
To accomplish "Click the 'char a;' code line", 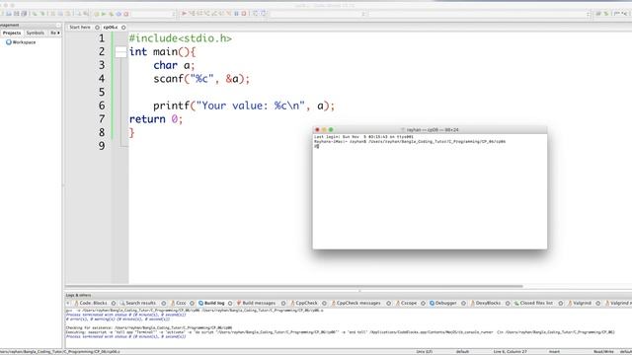I will [174, 65].
